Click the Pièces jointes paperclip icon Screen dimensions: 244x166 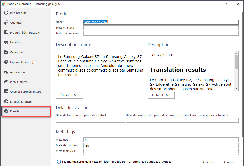[6, 82]
